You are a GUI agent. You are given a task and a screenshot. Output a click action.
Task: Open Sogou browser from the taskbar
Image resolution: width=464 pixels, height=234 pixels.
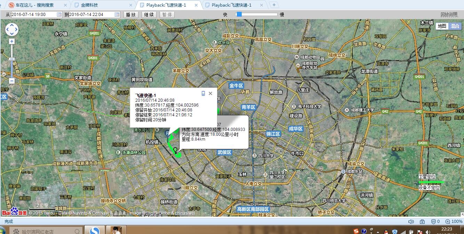pyautogui.click(x=95, y=231)
